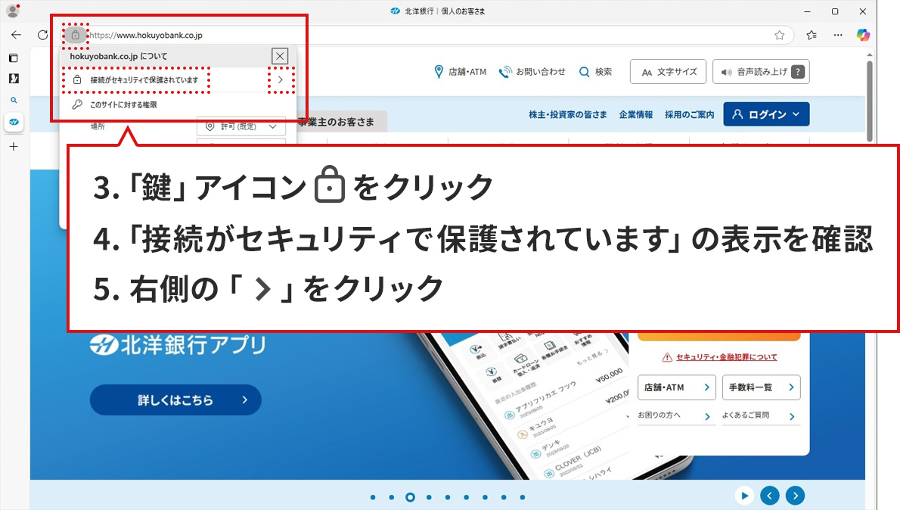Open the Copilot icon in the toolbar
The width and height of the screenshot is (900, 510).
click(863, 35)
